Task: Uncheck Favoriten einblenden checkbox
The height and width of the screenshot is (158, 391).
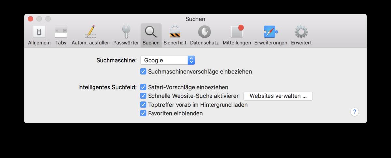Action: 143,113
